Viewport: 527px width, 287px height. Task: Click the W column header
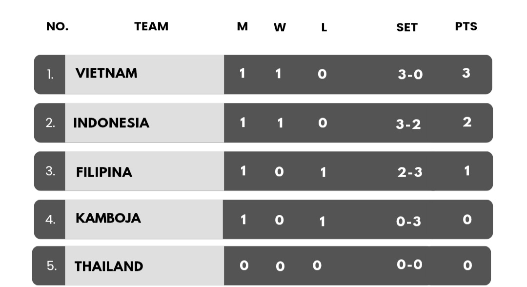pyautogui.click(x=280, y=27)
